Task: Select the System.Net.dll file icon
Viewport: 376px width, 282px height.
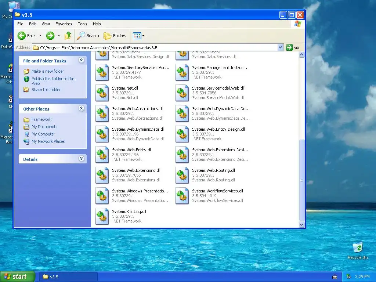Action: (x=102, y=93)
